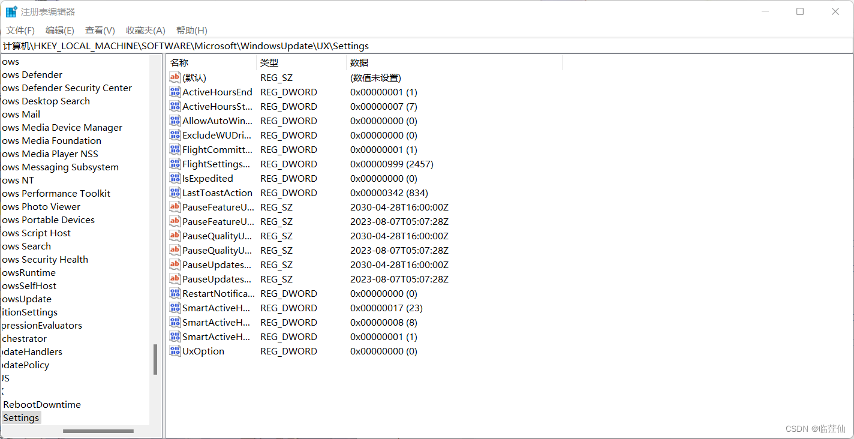Screen dimensions: 854x439
Task: Click the registry path address bar
Action: point(427,46)
